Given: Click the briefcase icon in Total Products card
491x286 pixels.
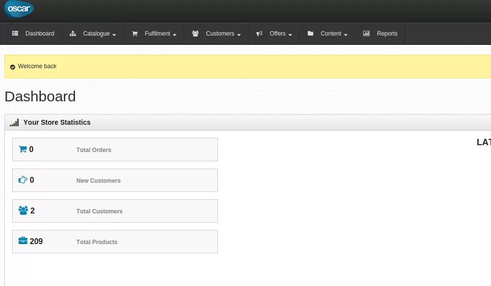Looking at the screenshot, I should 23,241.
